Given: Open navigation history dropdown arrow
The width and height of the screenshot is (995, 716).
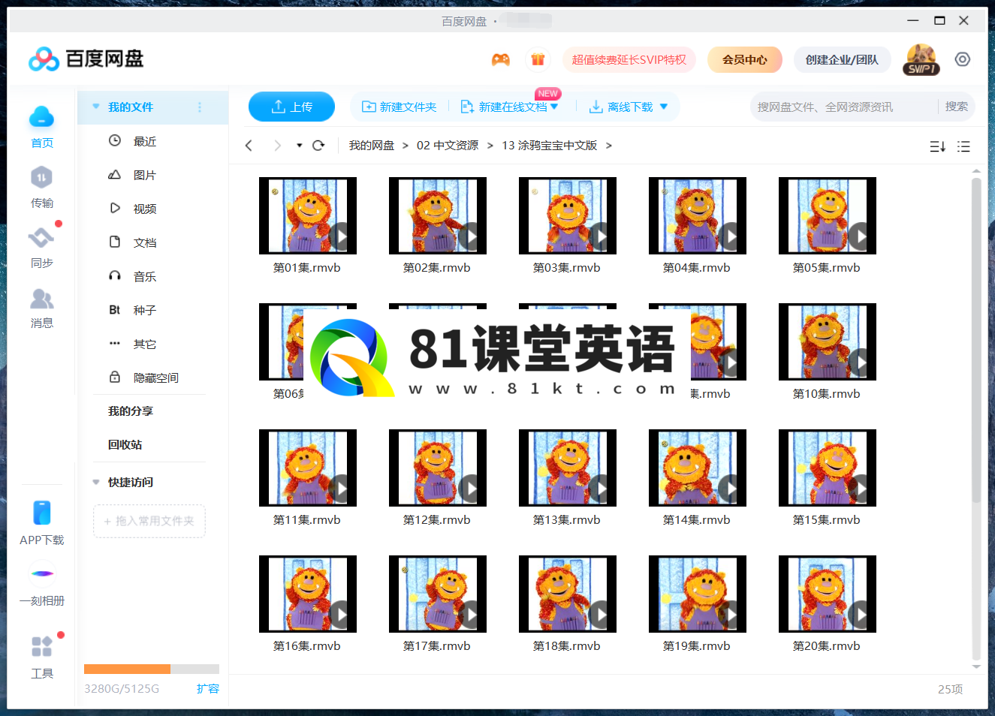Looking at the screenshot, I should click(x=299, y=146).
